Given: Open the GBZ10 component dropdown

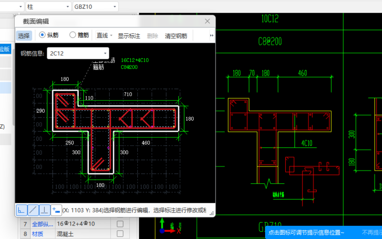Looking at the screenshot, I should pos(96,6).
